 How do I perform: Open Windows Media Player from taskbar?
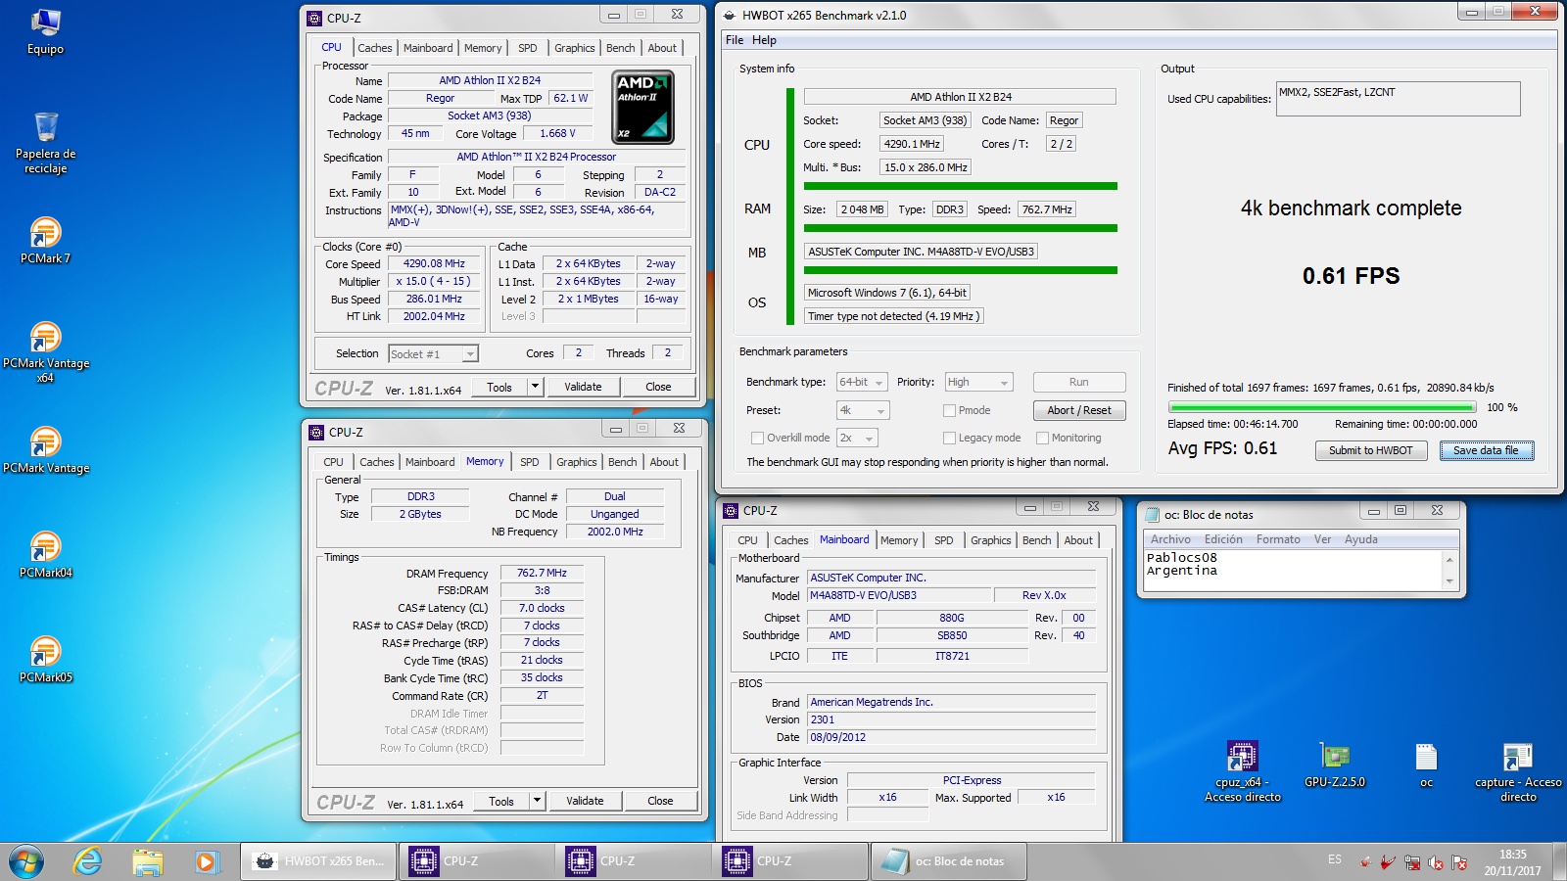pyautogui.click(x=206, y=861)
